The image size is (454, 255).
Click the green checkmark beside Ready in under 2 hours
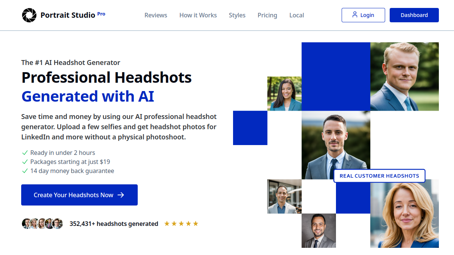[25, 153]
